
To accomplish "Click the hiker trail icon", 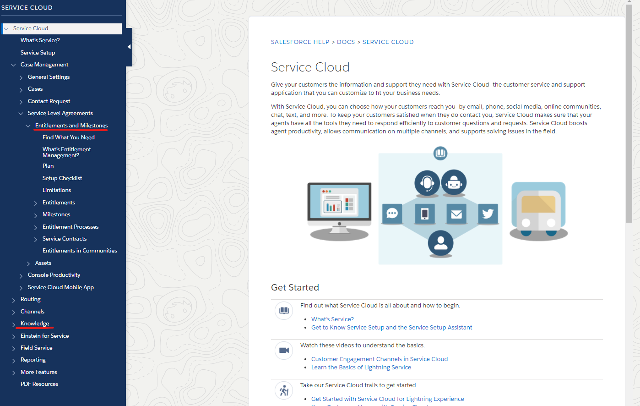I will pos(284,390).
